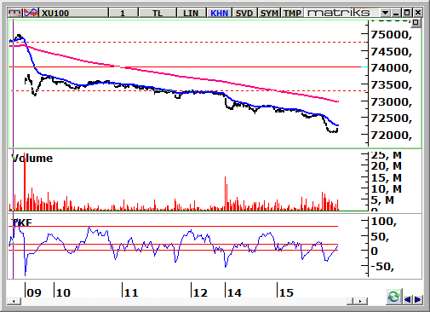Click the 72000 price axis label
Image resolution: width=430 pixels, height=312 pixels.
pyautogui.click(x=391, y=136)
